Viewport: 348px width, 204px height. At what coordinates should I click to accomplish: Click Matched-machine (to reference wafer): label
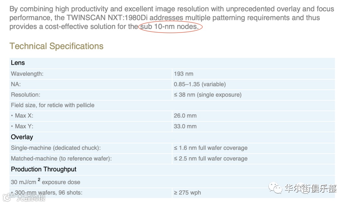(x=61, y=159)
